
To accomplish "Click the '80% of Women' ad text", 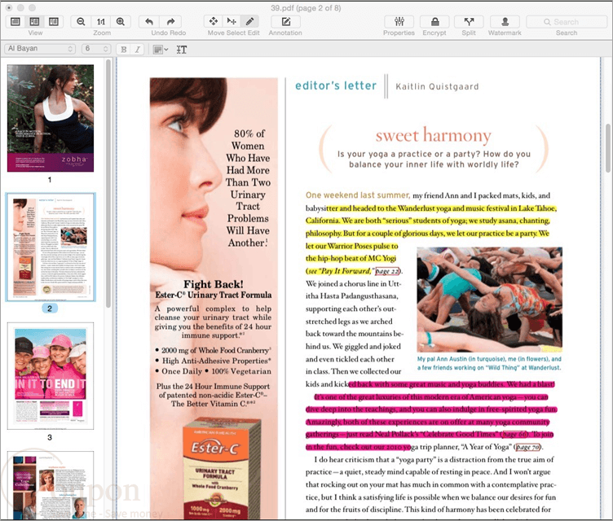I will (249, 139).
